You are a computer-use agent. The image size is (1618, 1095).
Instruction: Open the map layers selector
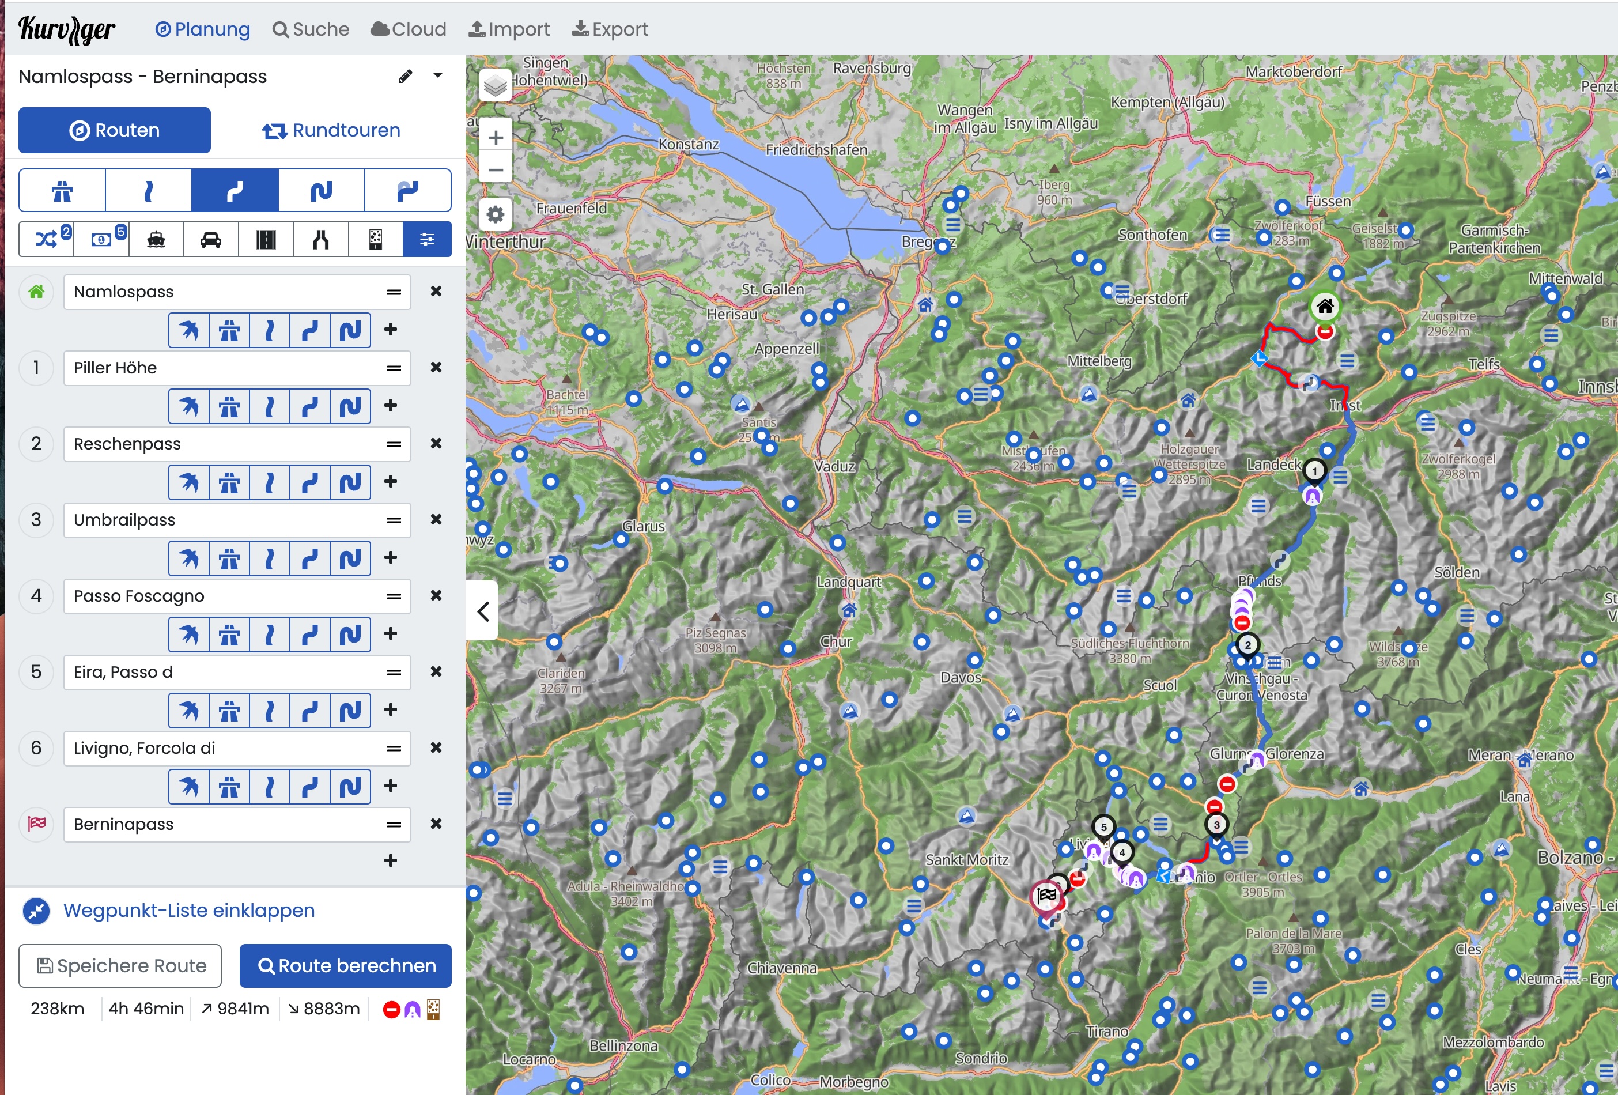pyautogui.click(x=495, y=86)
